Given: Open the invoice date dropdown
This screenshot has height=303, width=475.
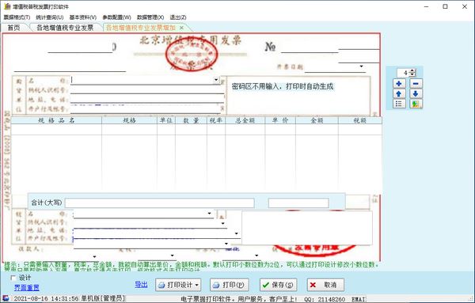Looking at the screenshot, I should click(362, 66).
